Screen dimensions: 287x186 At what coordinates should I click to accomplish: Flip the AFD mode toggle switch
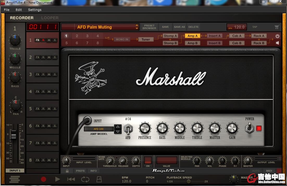[128, 128]
